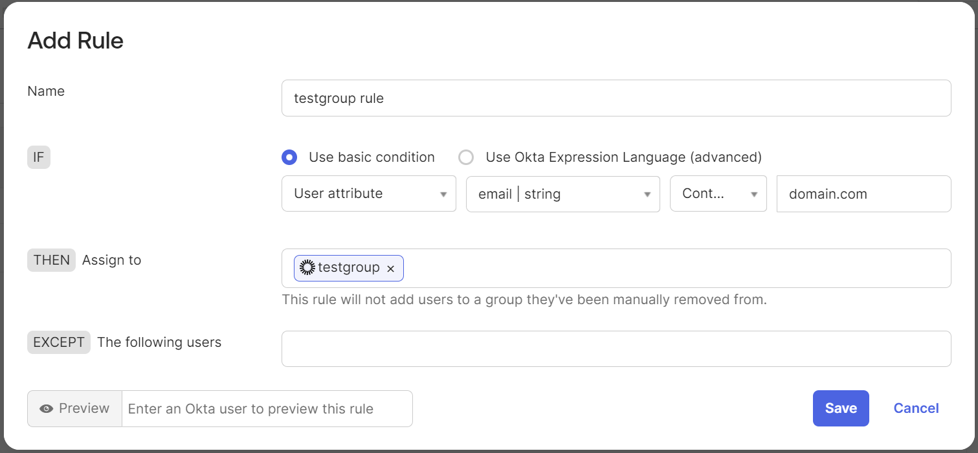Focus the Name field containing testgroup rule
Screen dimensions: 978x453
click(x=616, y=98)
